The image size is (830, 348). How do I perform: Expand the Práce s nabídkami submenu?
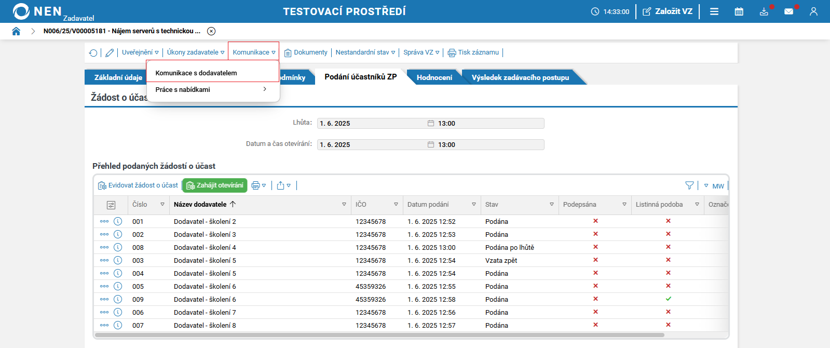(x=213, y=89)
